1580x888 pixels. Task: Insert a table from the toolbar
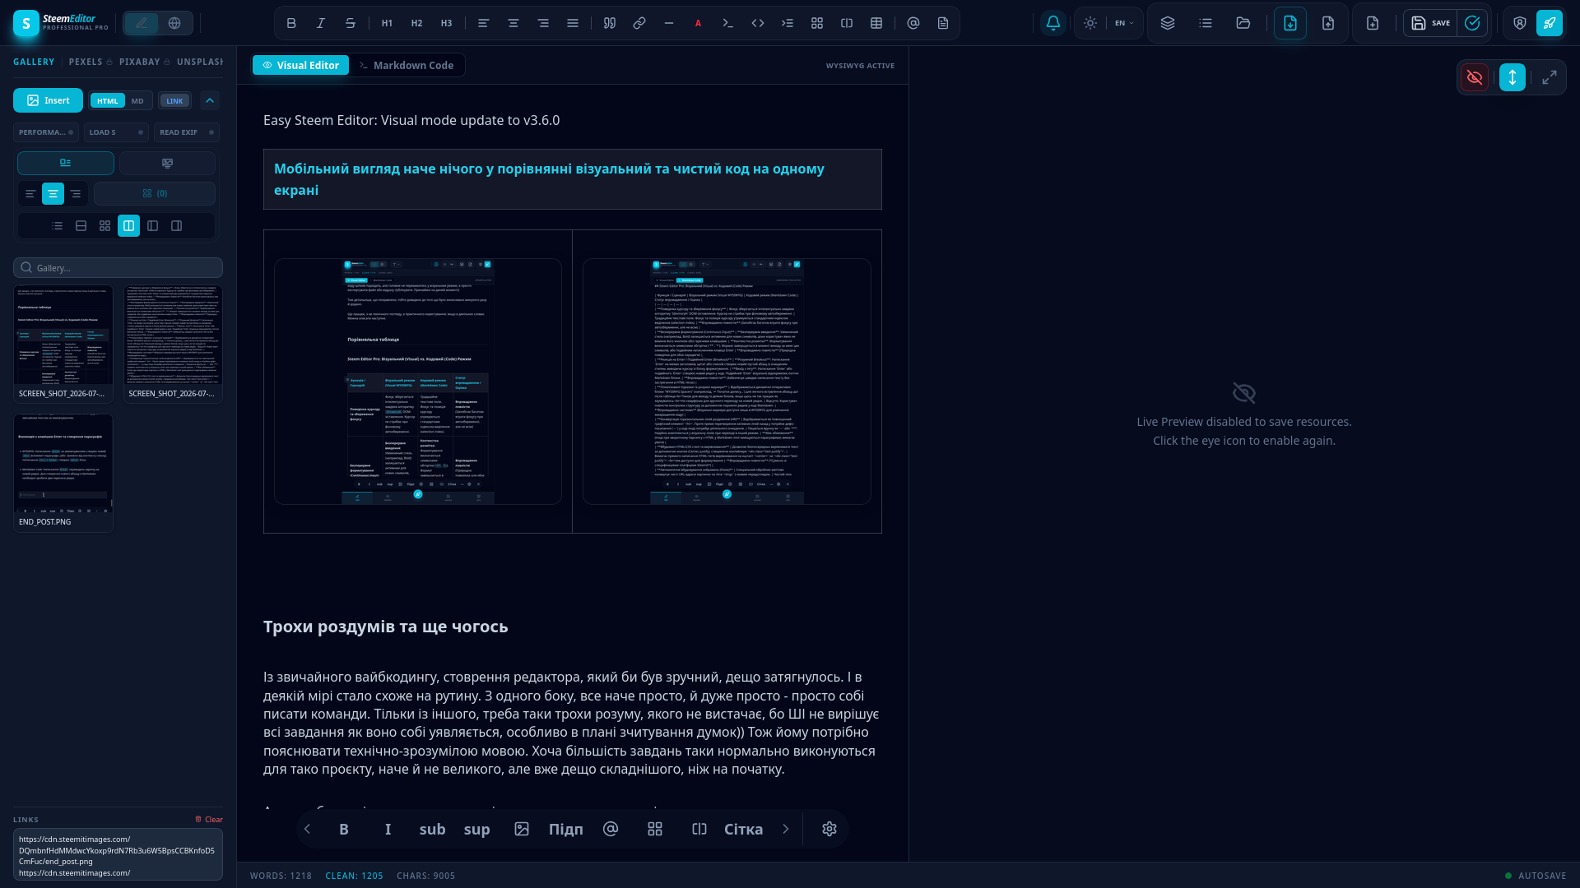point(876,23)
